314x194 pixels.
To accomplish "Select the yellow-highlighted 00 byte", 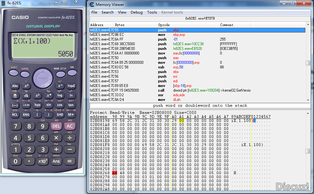I will point(181,121).
